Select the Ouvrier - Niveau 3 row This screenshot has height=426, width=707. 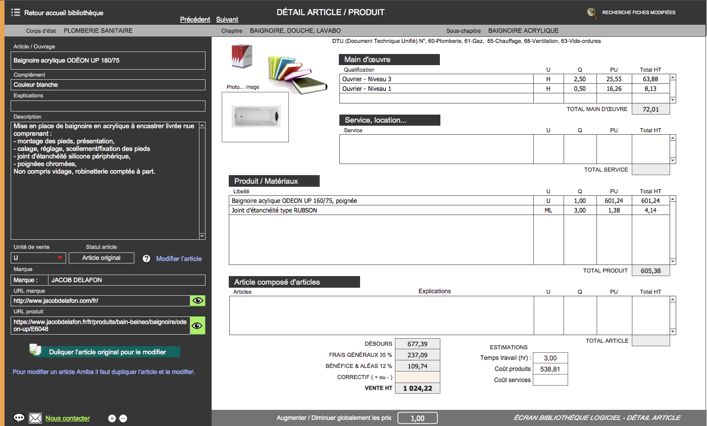[504, 79]
